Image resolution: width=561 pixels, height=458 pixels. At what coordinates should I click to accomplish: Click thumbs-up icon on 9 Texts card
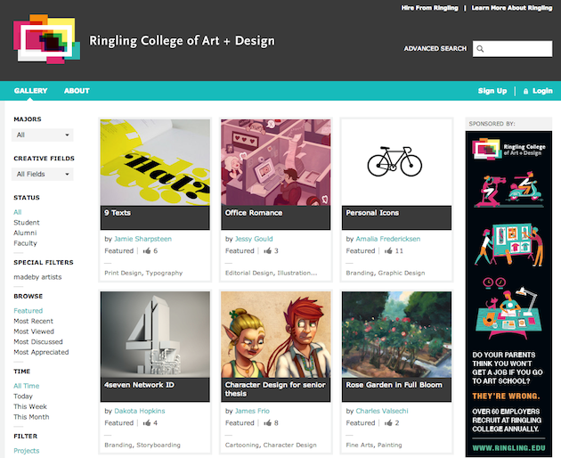click(x=147, y=250)
